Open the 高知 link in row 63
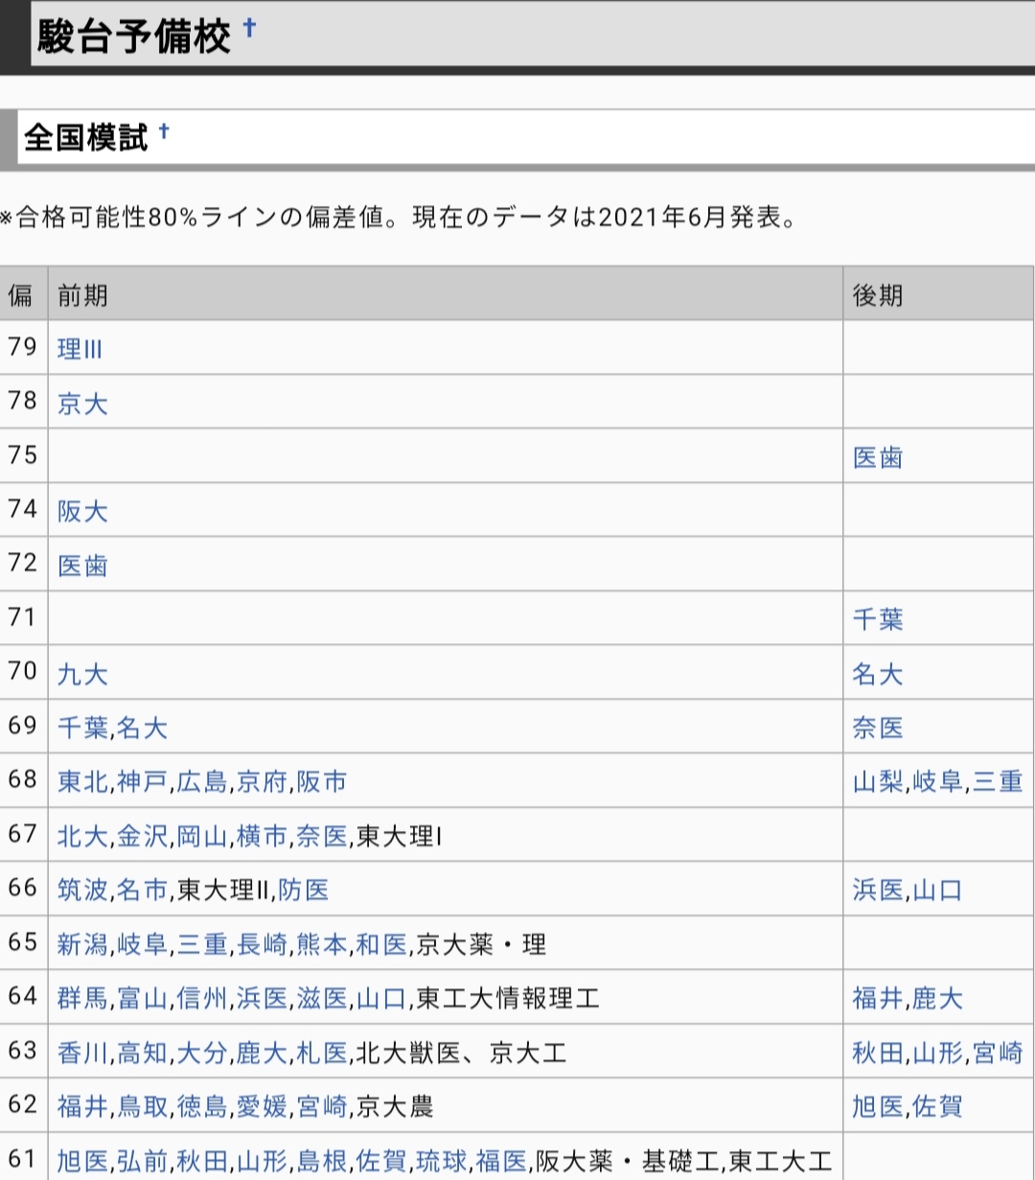1035x1180 pixels. (142, 1053)
